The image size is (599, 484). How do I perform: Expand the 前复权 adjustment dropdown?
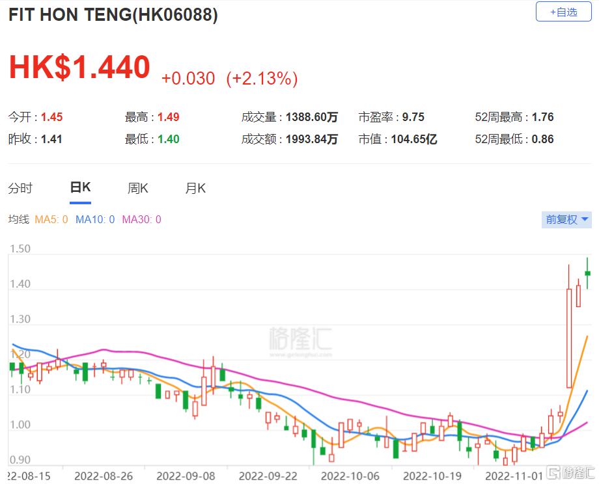tap(566, 219)
